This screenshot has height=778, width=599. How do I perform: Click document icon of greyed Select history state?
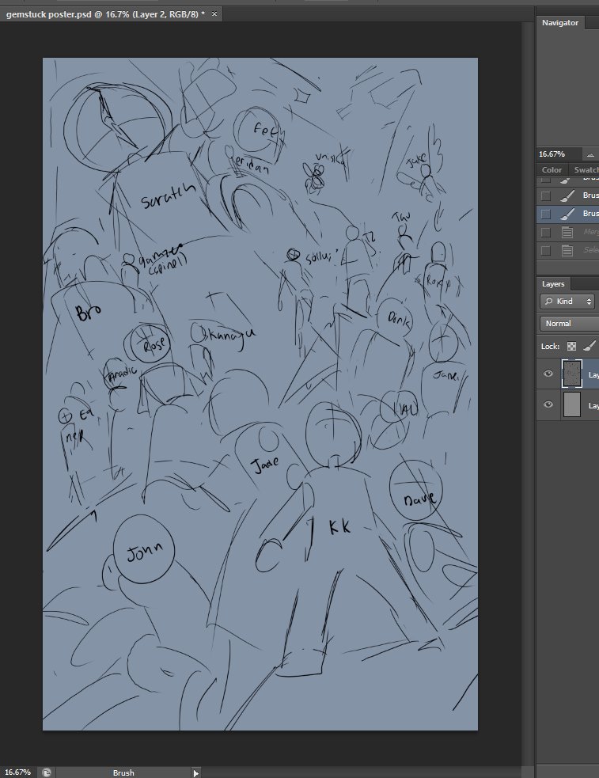567,251
